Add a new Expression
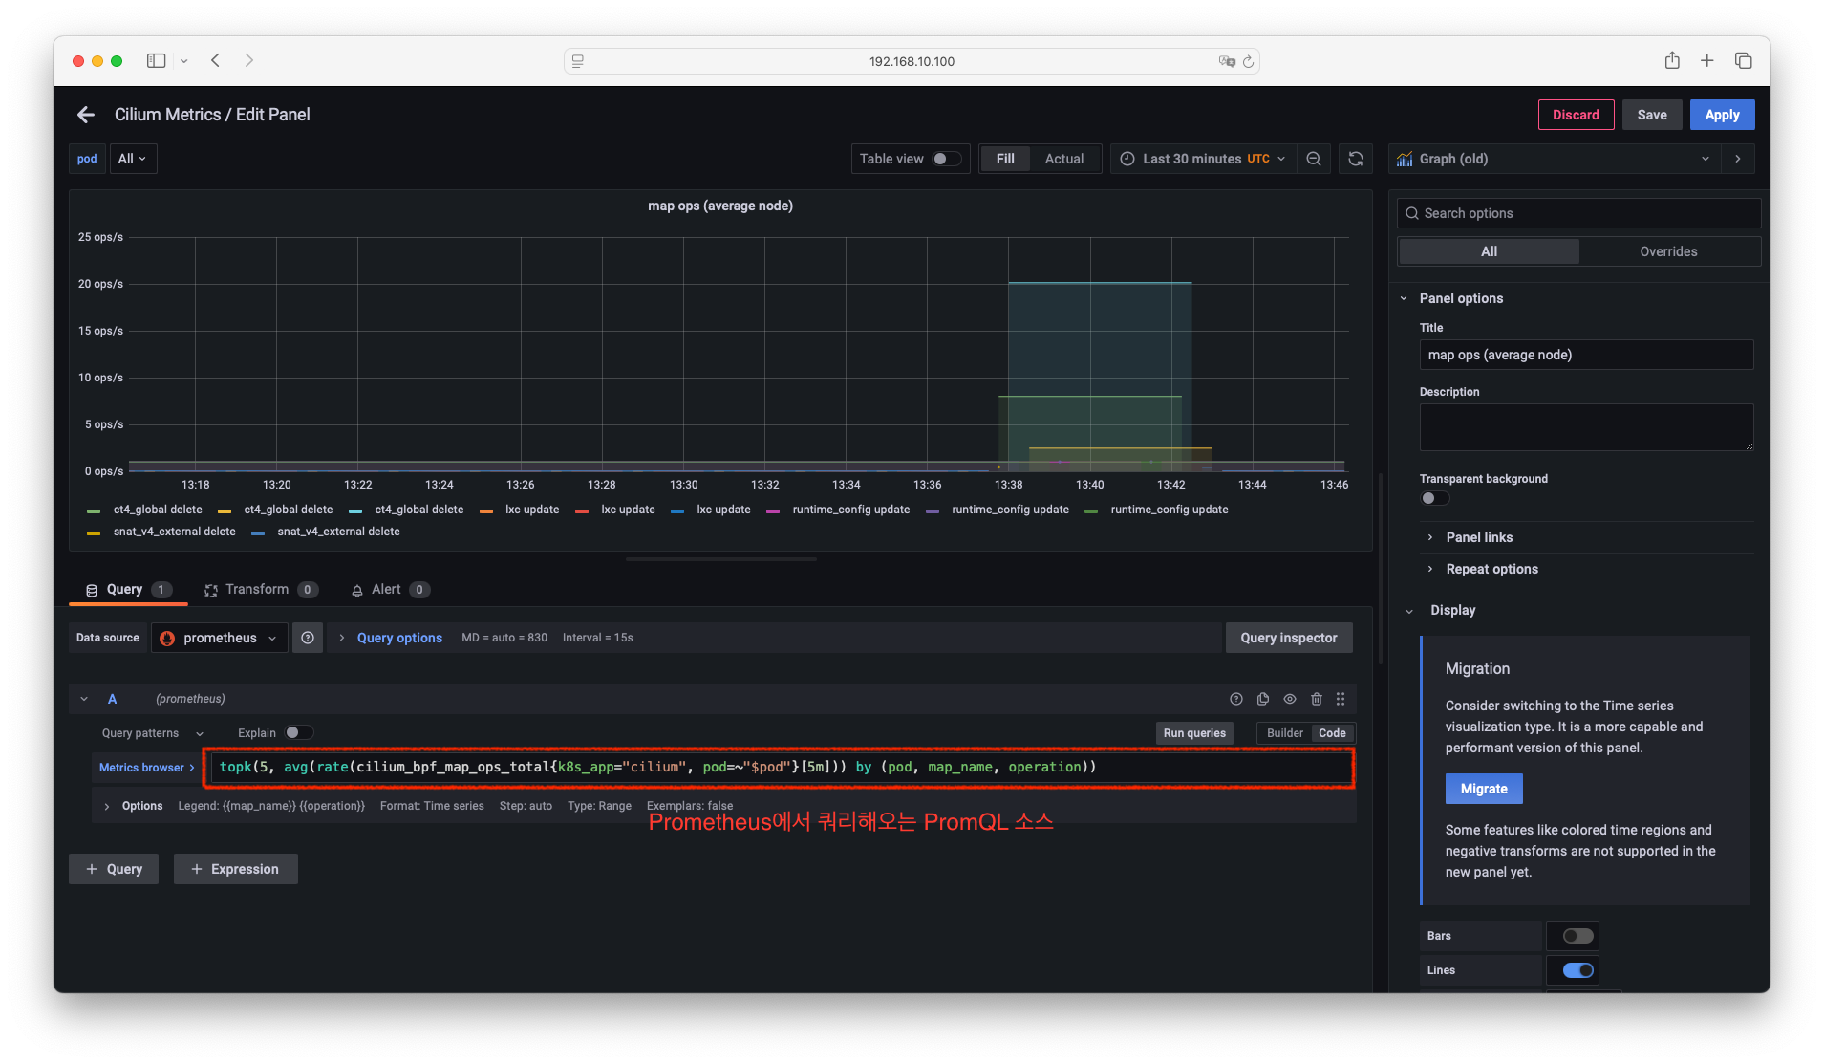The image size is (1824, 1064). click(x=235, y=869)
